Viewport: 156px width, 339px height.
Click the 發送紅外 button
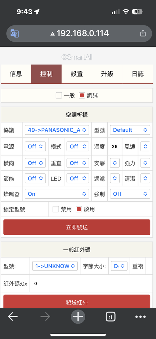(77, 301)
